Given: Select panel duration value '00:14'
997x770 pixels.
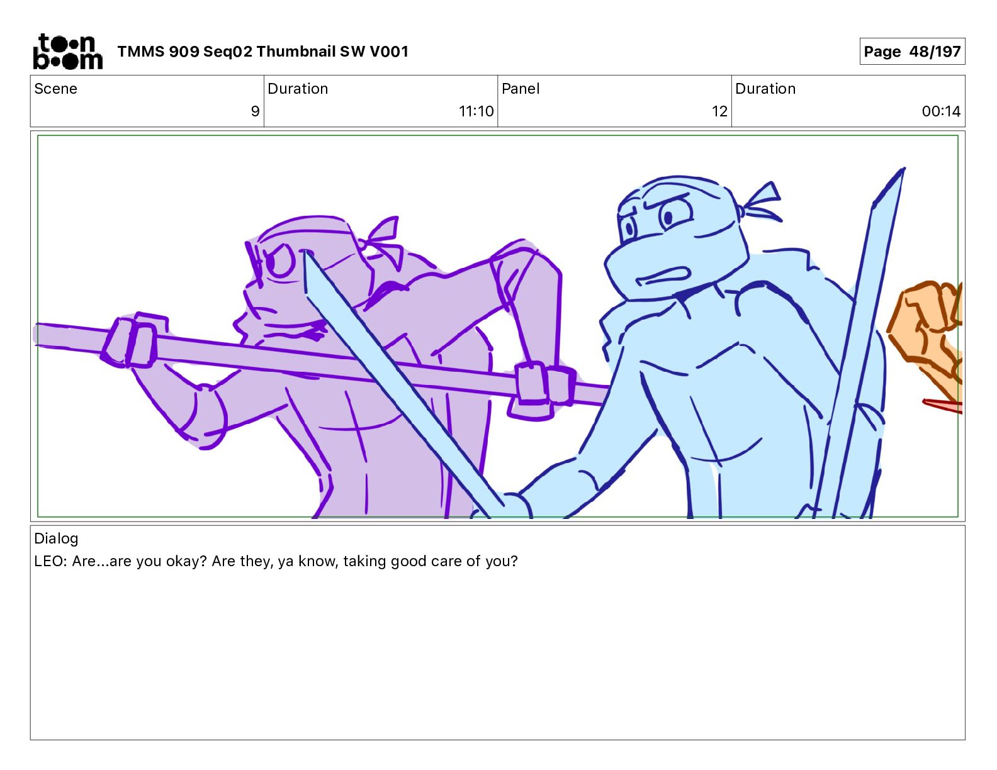Looking at the screenshot, I should [x=941, y=111].
